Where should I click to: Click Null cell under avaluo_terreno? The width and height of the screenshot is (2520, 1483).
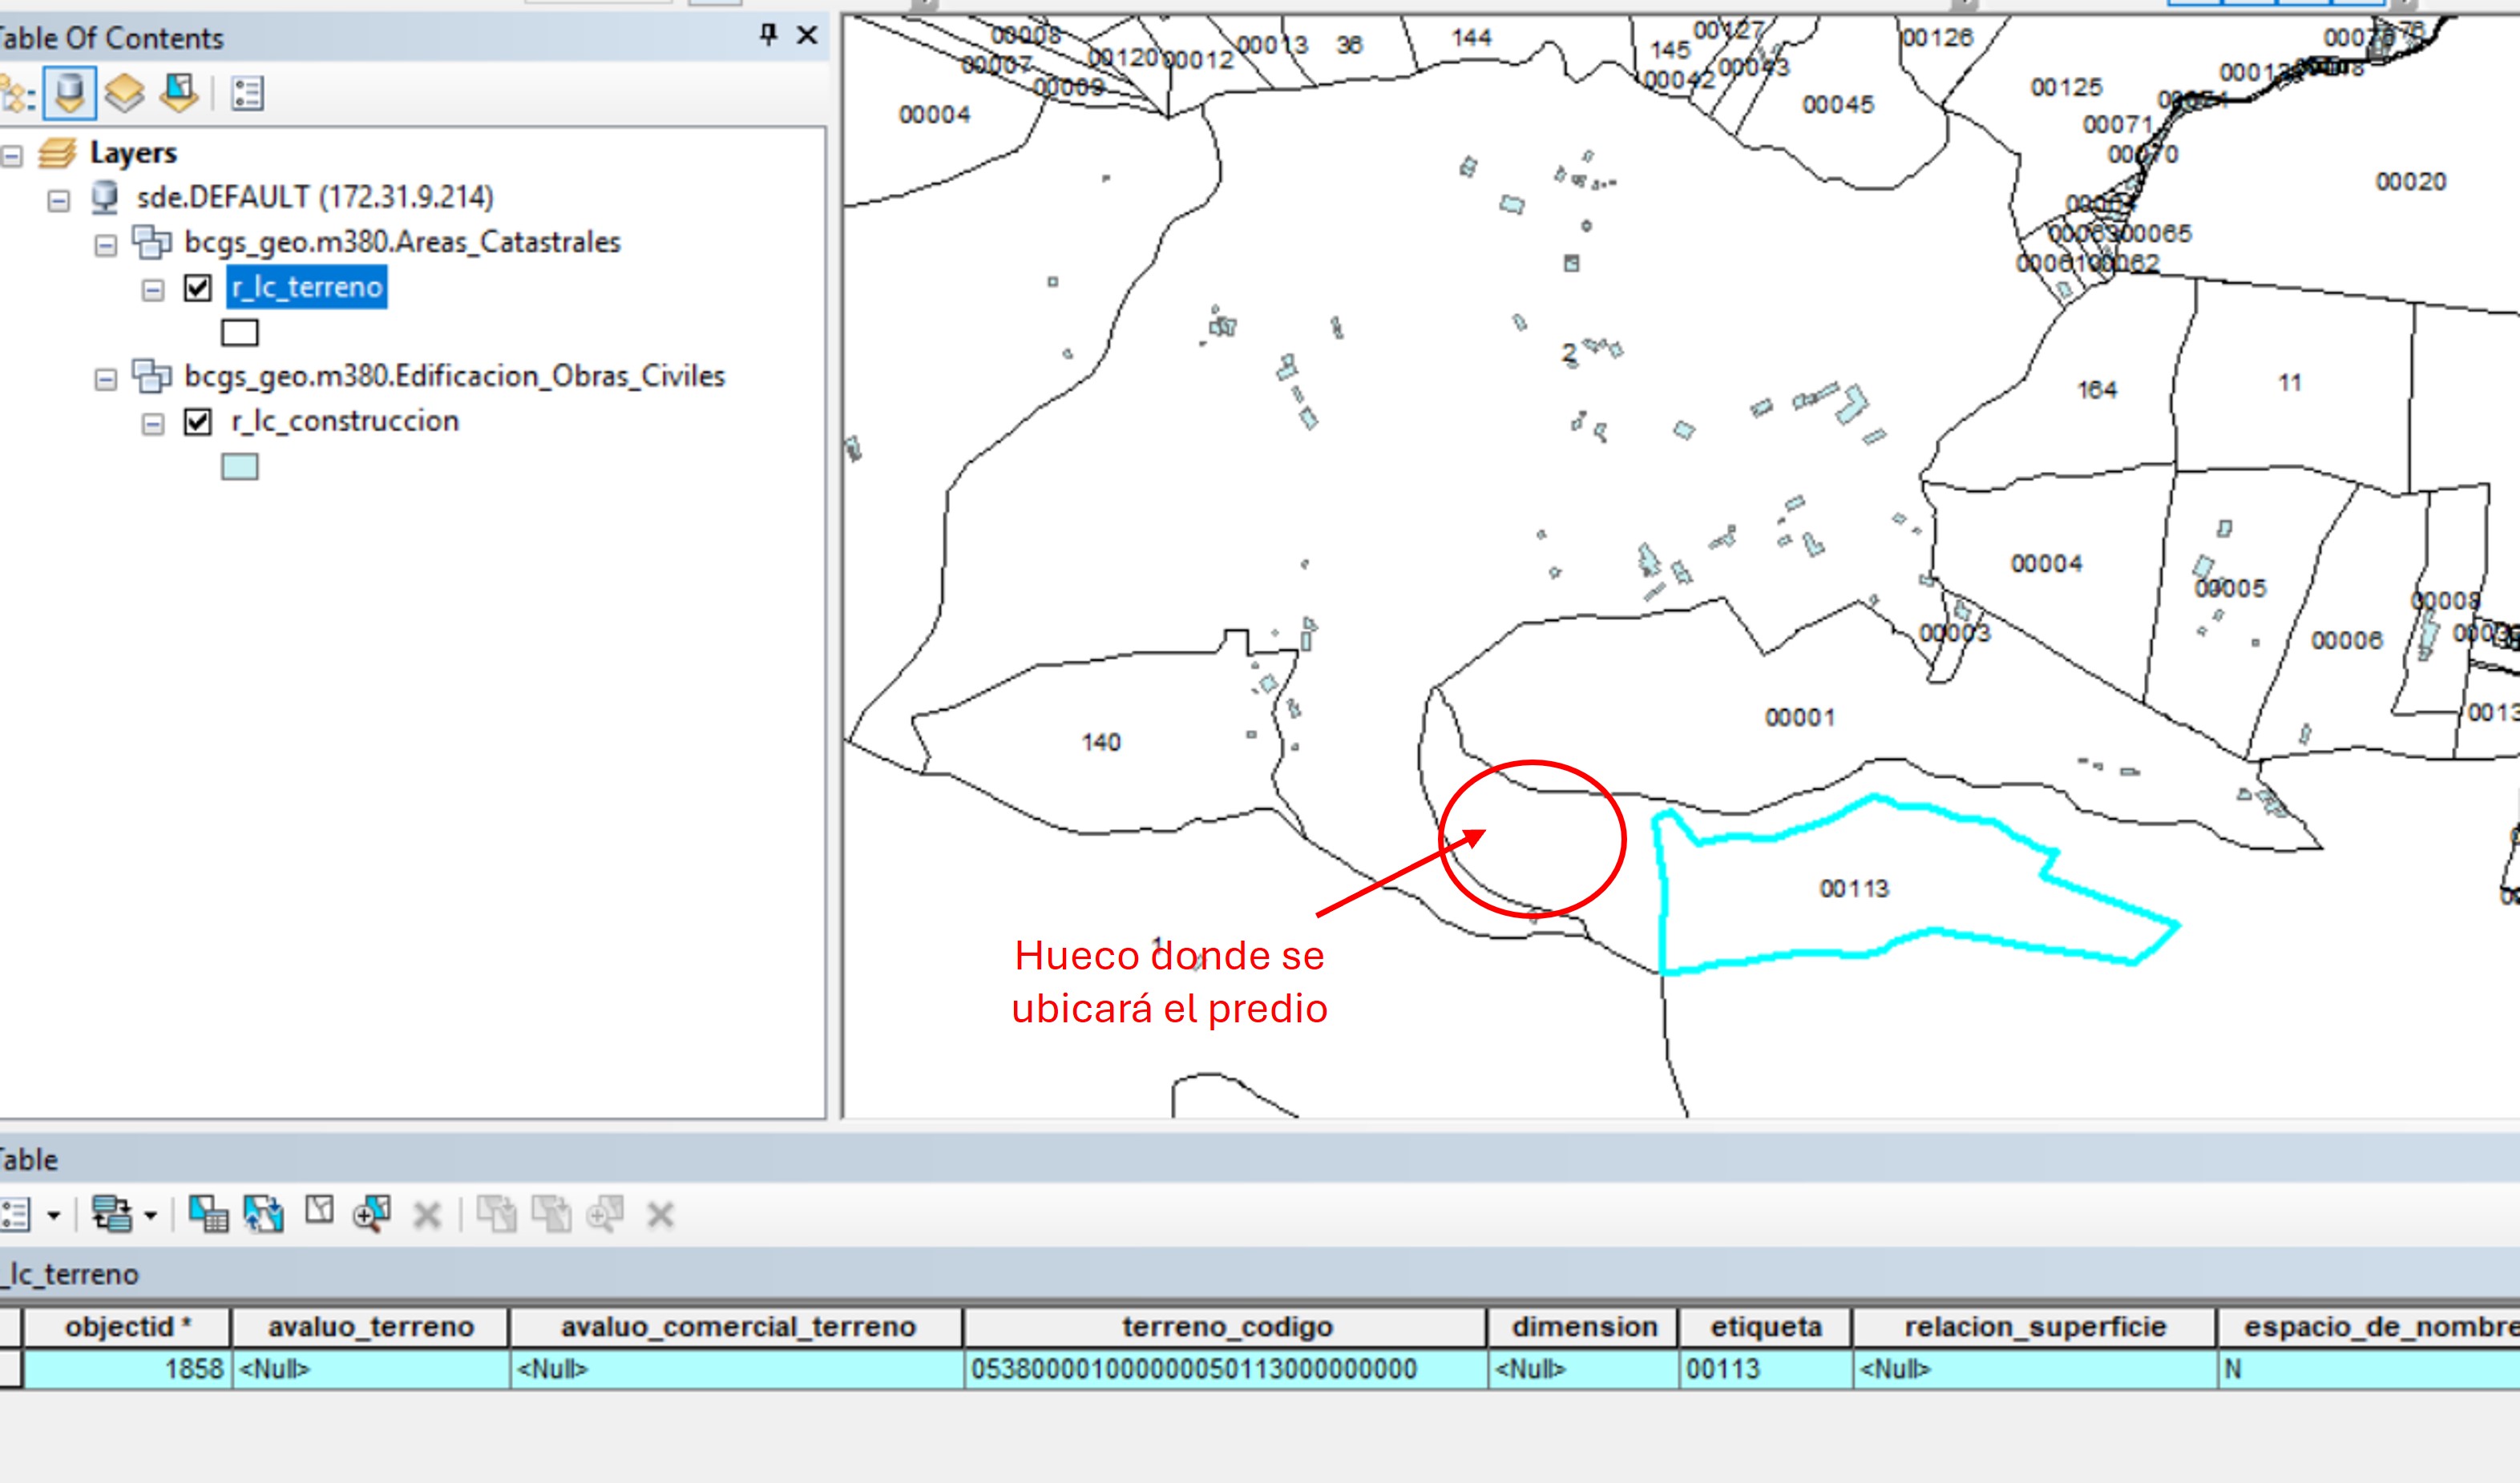(x=371, y=1369)
